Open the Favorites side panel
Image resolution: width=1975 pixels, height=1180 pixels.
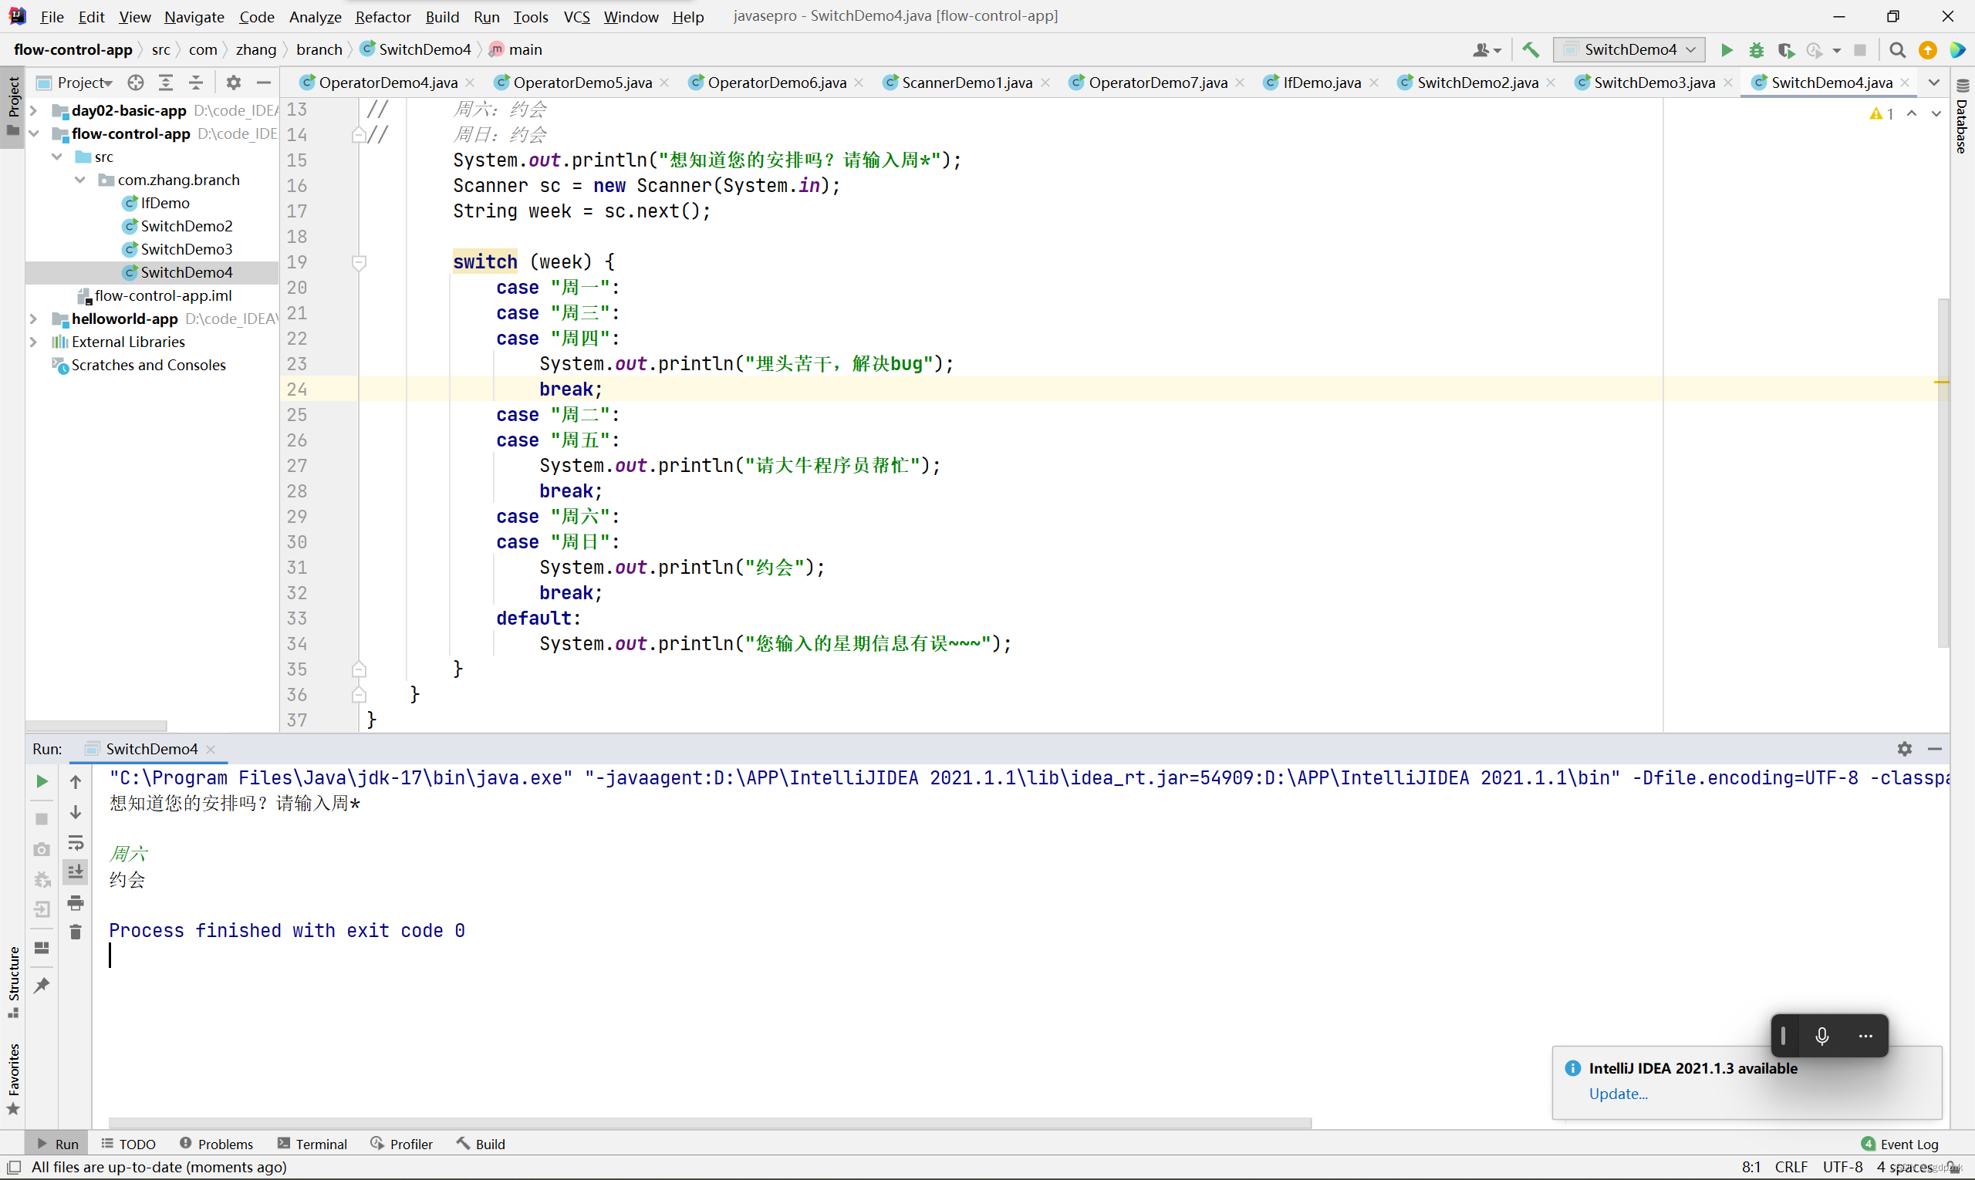point(14,1079)
